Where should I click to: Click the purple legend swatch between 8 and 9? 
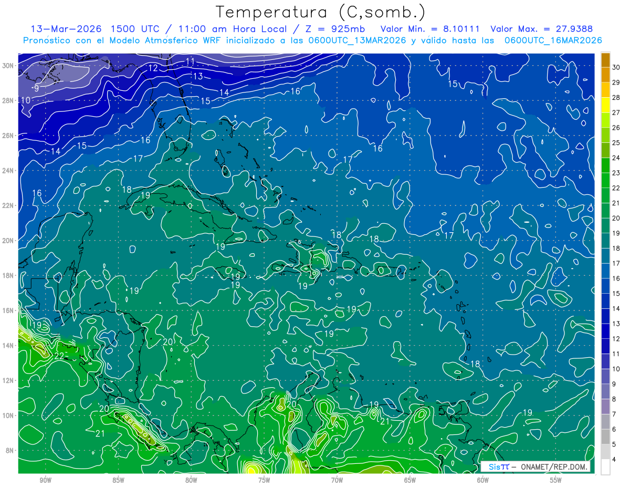pos(605,391)
